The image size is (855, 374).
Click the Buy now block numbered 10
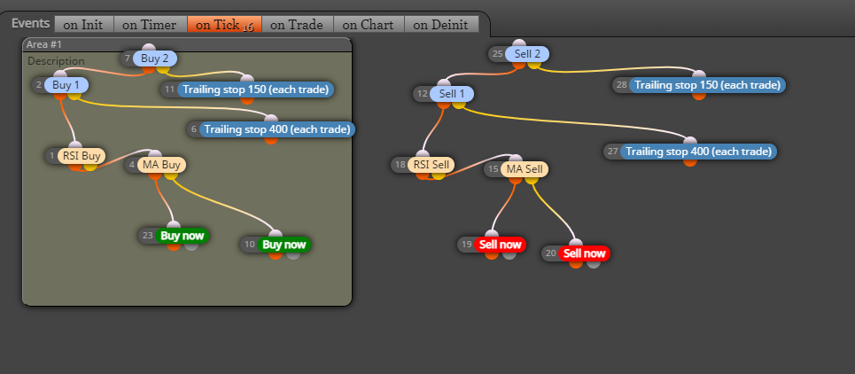(x=284, y=245)
